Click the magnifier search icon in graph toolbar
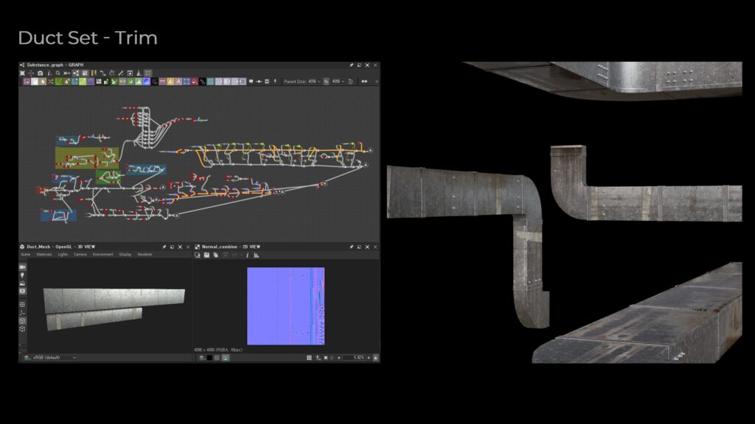Image resolution: width=755 pixels, height=424 pixels. coord(58,73)
